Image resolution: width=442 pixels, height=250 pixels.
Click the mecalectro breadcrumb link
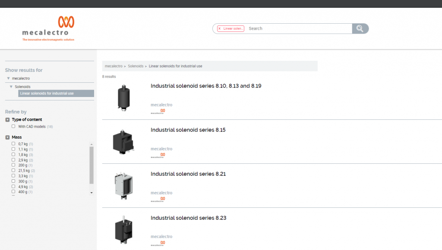point(114,66)
